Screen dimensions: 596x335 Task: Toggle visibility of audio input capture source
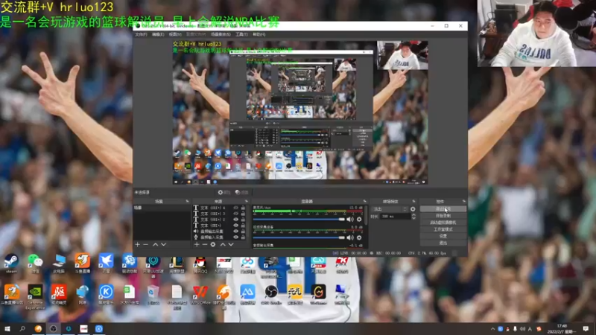235,237
